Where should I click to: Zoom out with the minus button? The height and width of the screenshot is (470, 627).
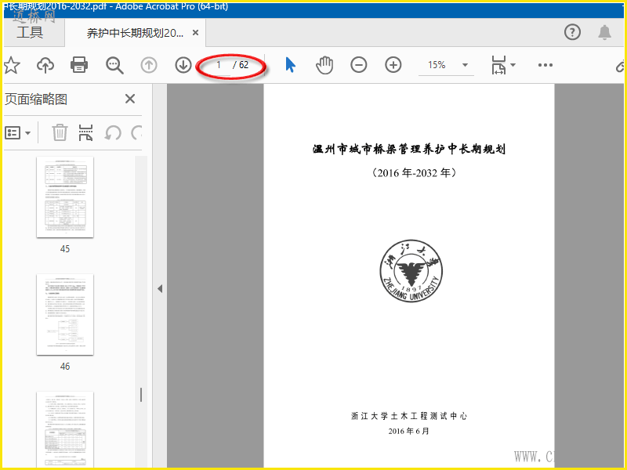click(359, 65)
